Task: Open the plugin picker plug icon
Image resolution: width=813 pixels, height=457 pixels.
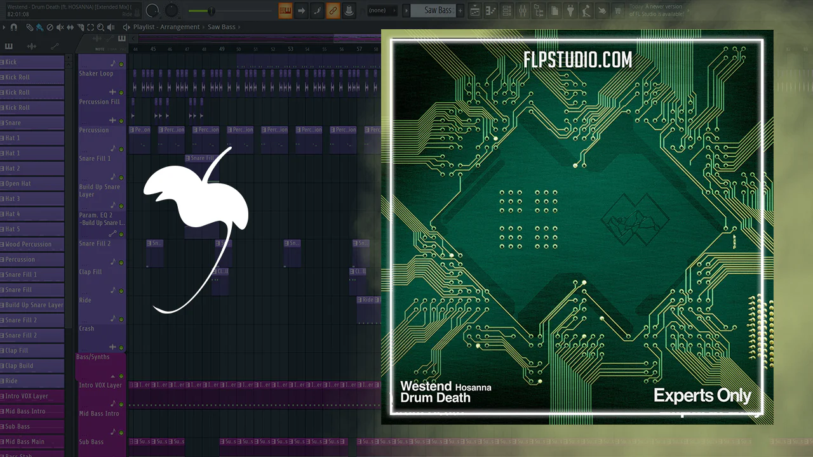Action: click(x=570, y=10)
